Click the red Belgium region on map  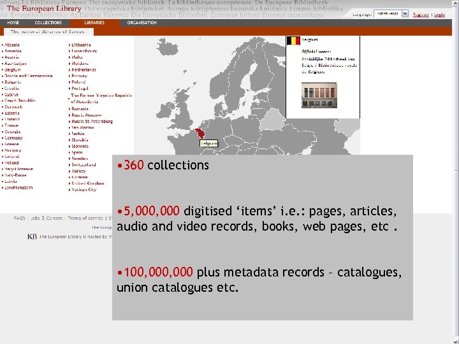pos(200,133)
